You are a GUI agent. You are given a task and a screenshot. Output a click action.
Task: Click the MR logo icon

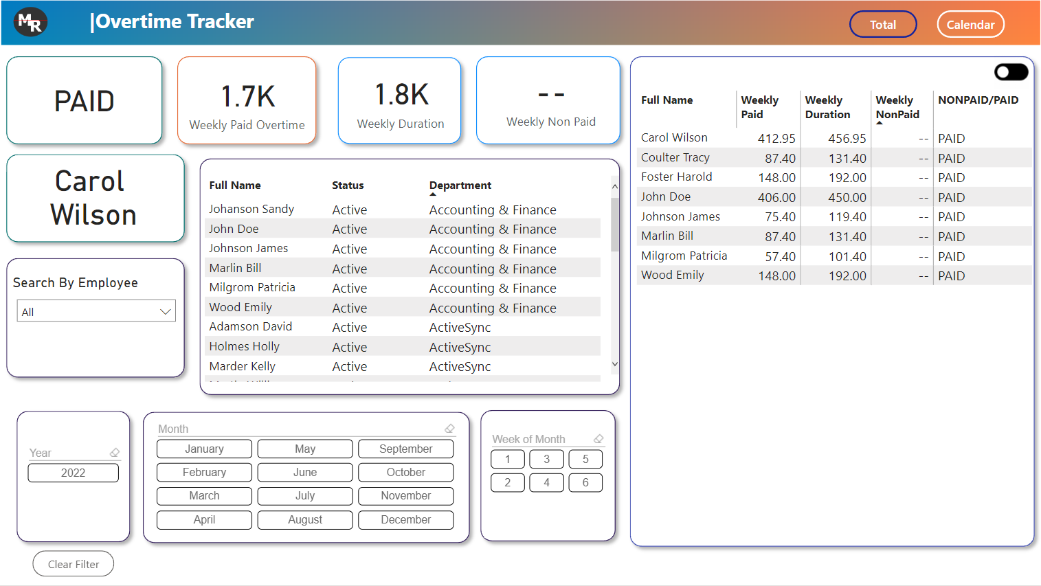pyautogui.click(x=30, y=22)
